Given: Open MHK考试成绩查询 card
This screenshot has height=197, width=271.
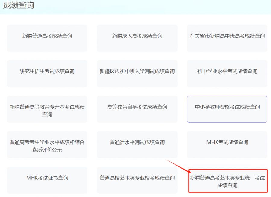Looking at the screenshot, I should coord(227,145).
